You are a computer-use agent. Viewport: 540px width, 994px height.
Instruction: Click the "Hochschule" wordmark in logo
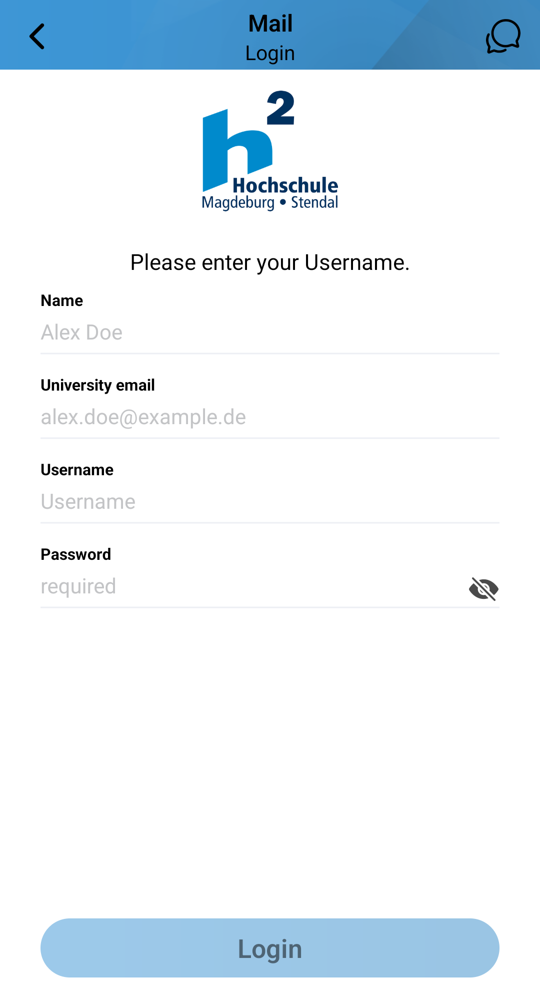pyautogui.click(x=285, y=185)
